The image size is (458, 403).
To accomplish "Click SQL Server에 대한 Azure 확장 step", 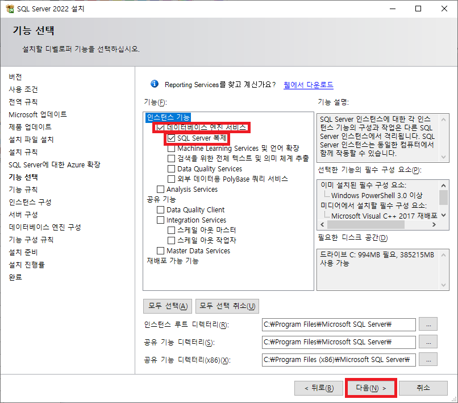I will click(55, 165).
